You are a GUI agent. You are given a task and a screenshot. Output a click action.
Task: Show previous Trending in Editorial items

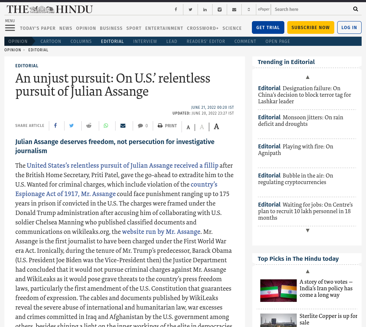[308, 77]
